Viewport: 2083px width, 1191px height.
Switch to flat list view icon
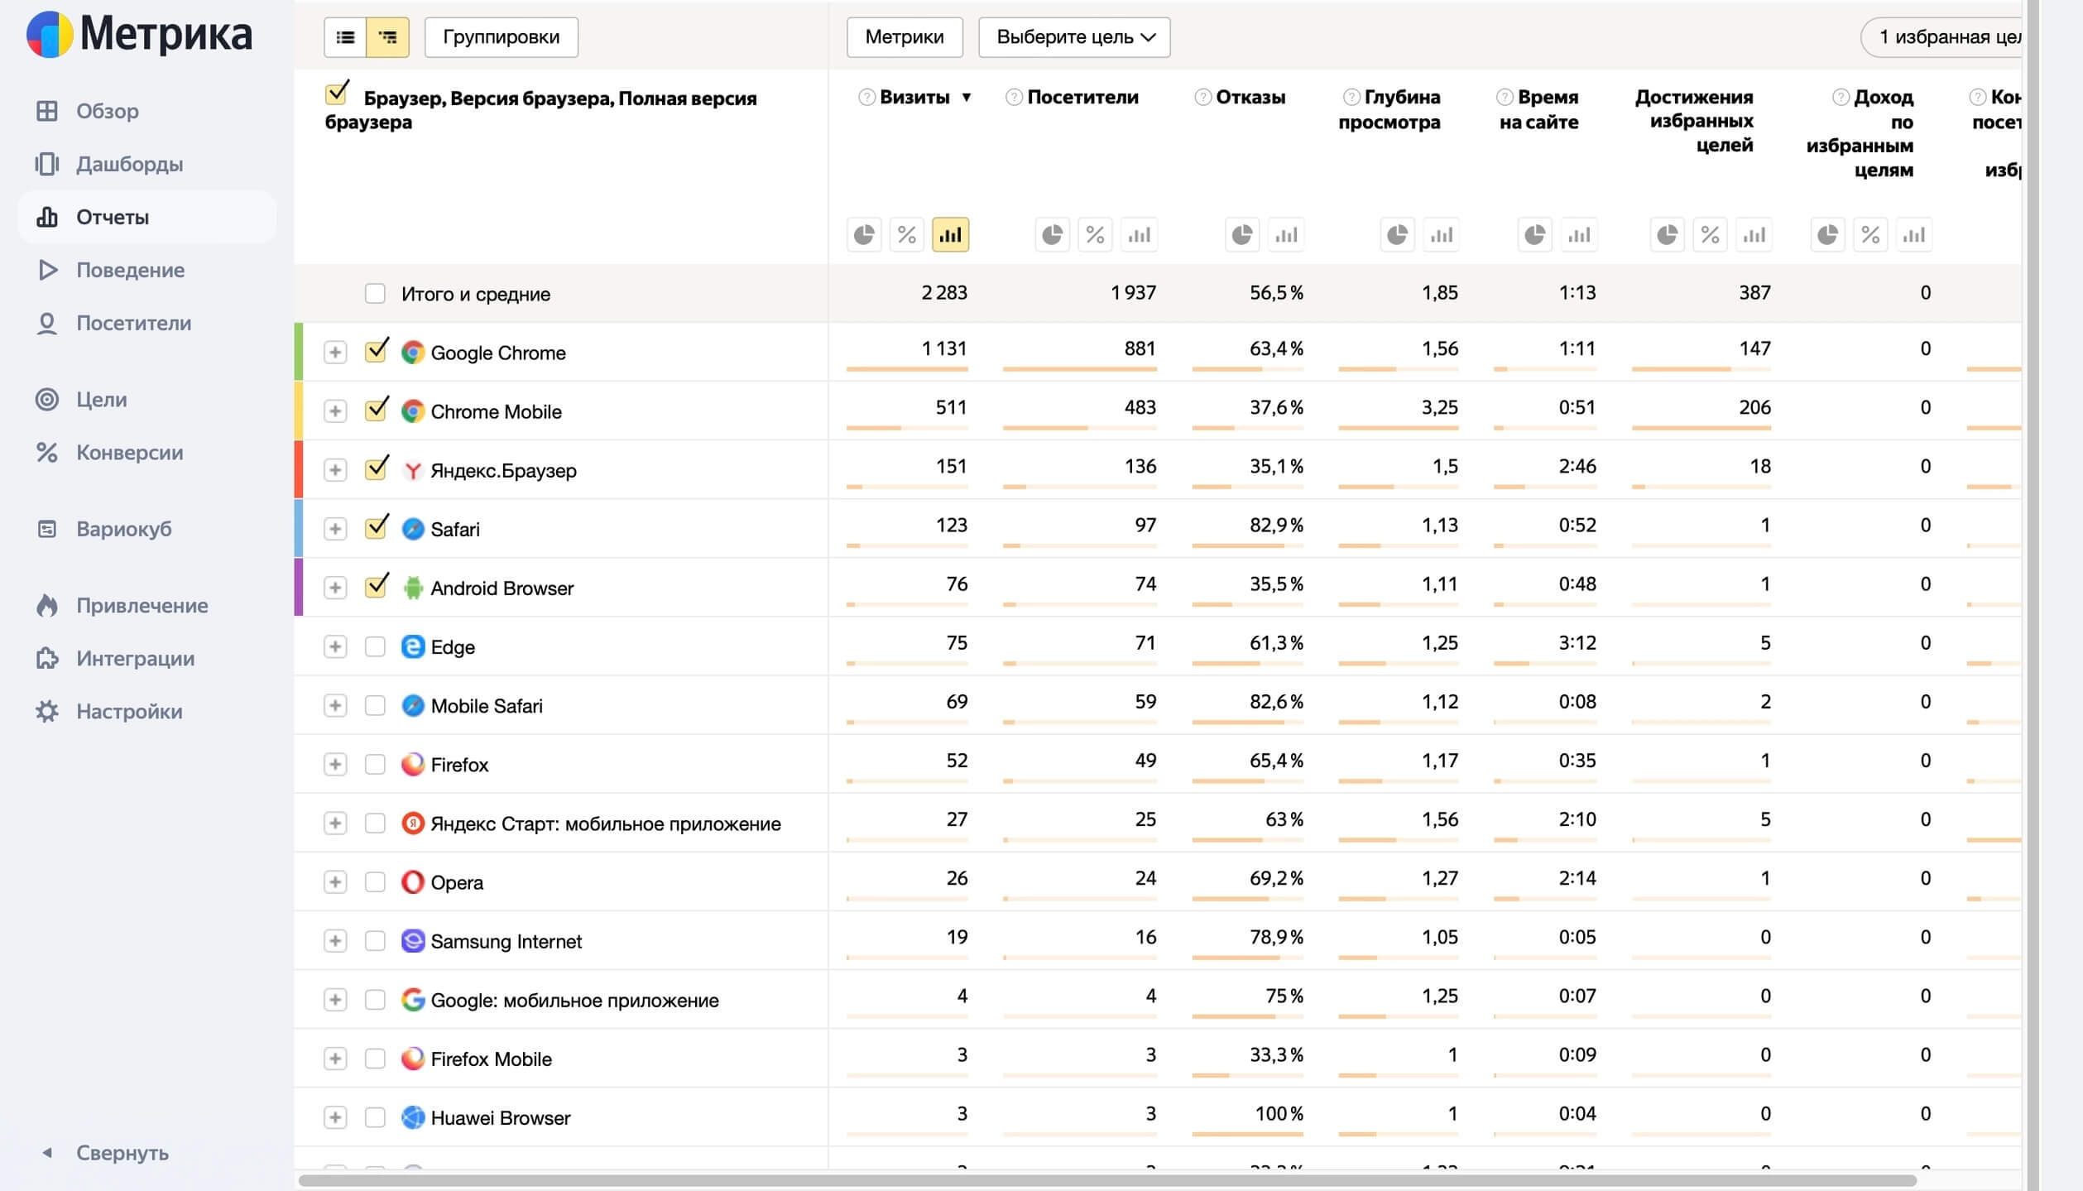coord(345,37)
